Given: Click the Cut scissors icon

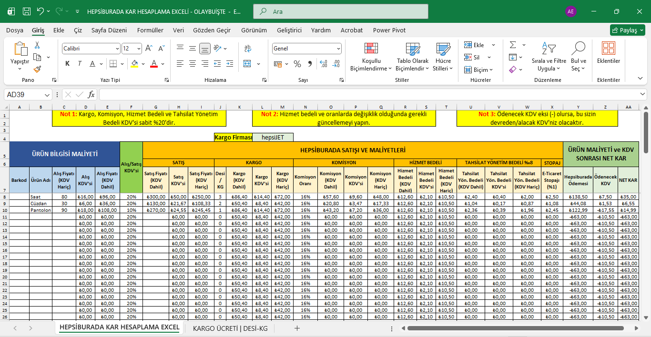Looking at the screenshot, I should pos(37,45).
